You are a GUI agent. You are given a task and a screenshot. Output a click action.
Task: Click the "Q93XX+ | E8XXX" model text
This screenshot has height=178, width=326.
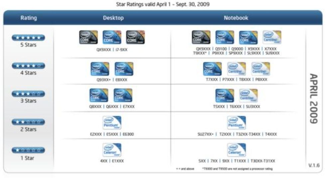112,80
